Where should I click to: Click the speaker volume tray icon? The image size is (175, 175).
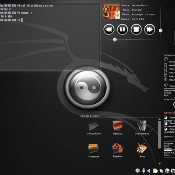[x=149, y=171]
